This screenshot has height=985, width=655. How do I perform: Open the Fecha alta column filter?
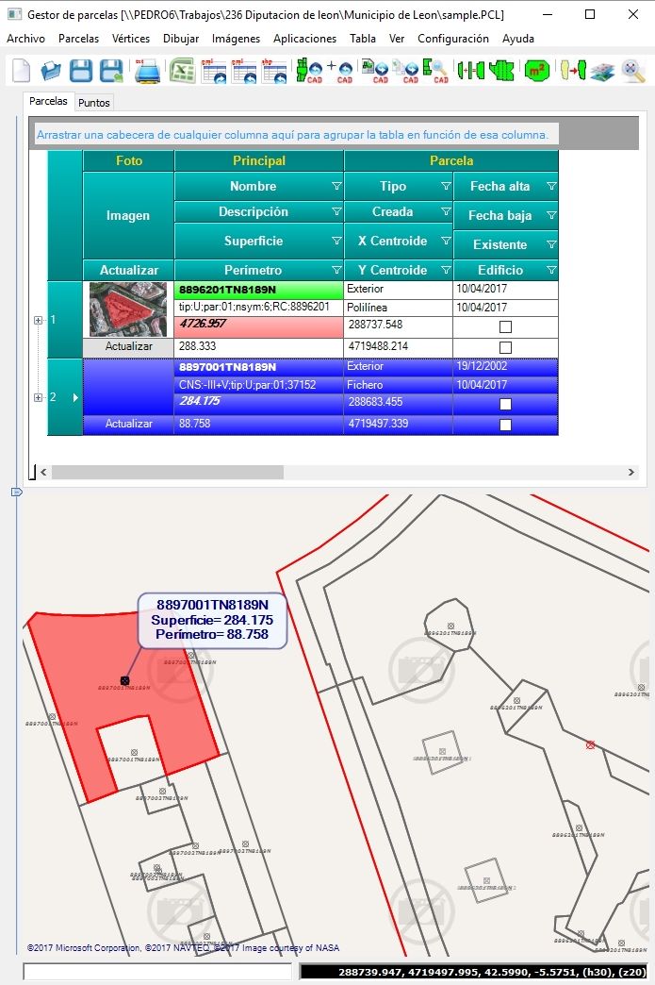(x=550, y=186)
